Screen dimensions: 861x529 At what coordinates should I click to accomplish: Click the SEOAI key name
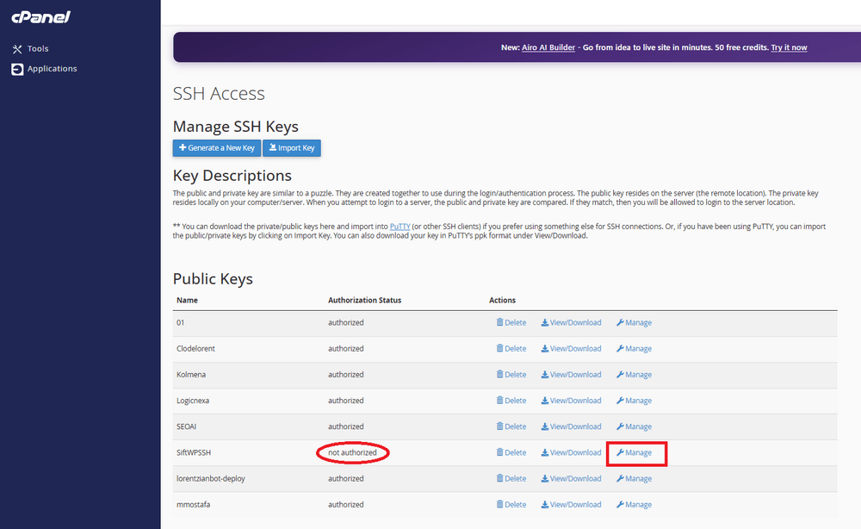[186, 426]
